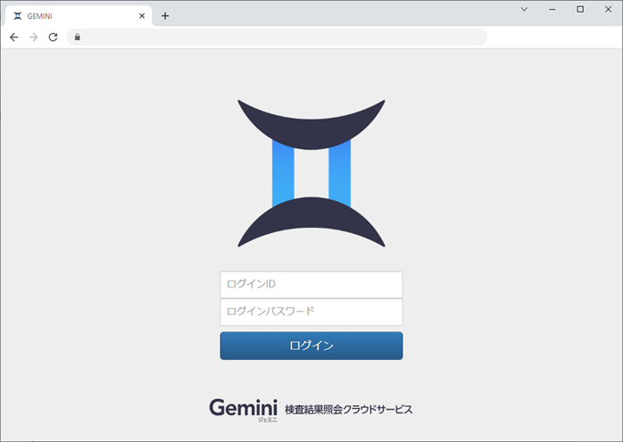The width and height of the screenshot is (623, 442).
Task: Click the 検査結果照会クラウドサービス text
Action: coord(348,409)
